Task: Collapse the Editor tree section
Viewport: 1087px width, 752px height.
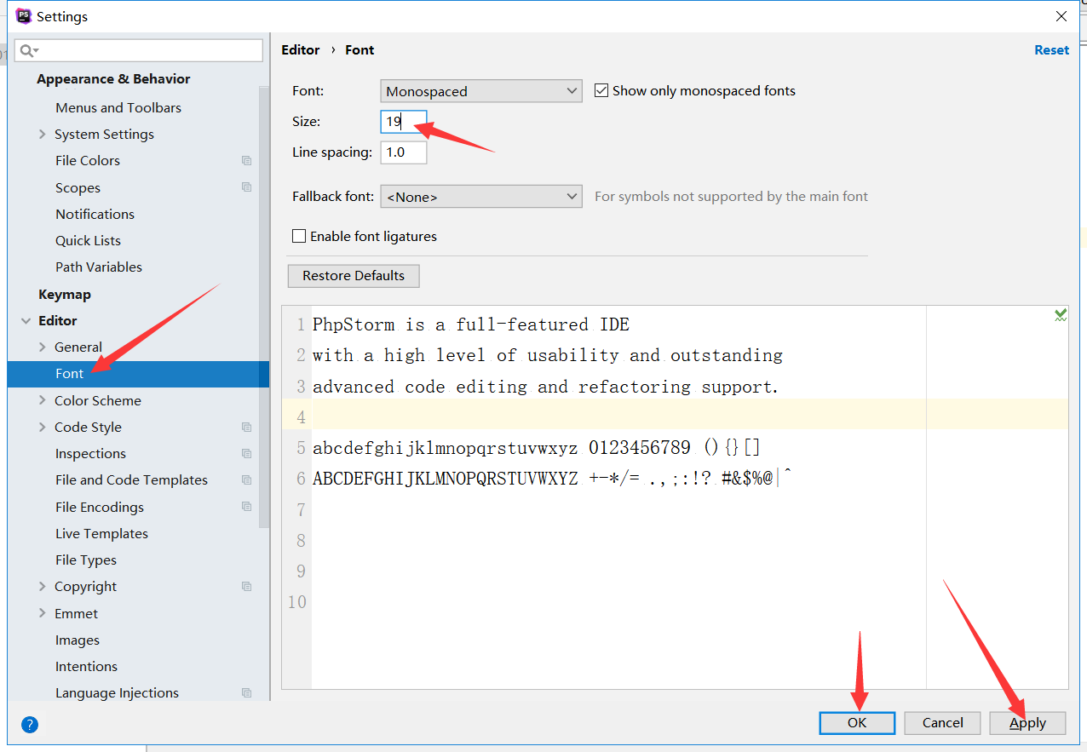Action: pyautogui.click(x=25, y=321)
